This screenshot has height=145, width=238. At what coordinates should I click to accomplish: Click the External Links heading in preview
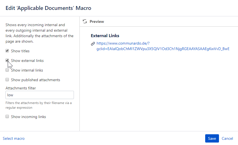(105, 36)
